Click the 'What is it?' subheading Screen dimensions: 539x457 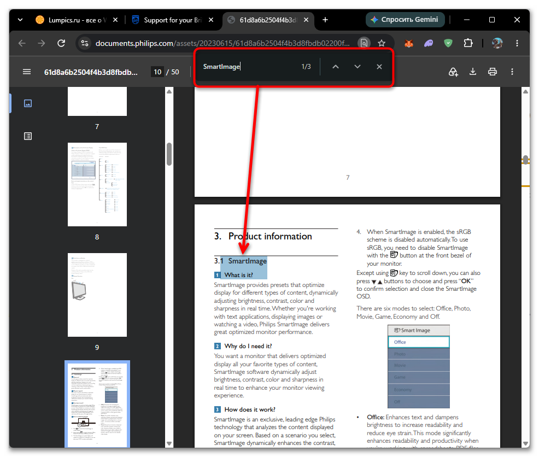click(238, 275)
